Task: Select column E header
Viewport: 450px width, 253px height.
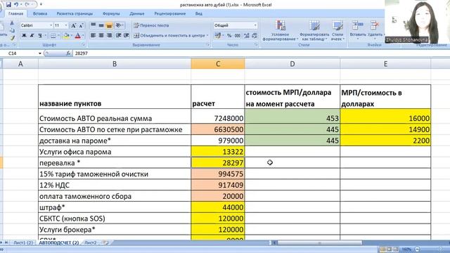Action: tap(385, 64)
